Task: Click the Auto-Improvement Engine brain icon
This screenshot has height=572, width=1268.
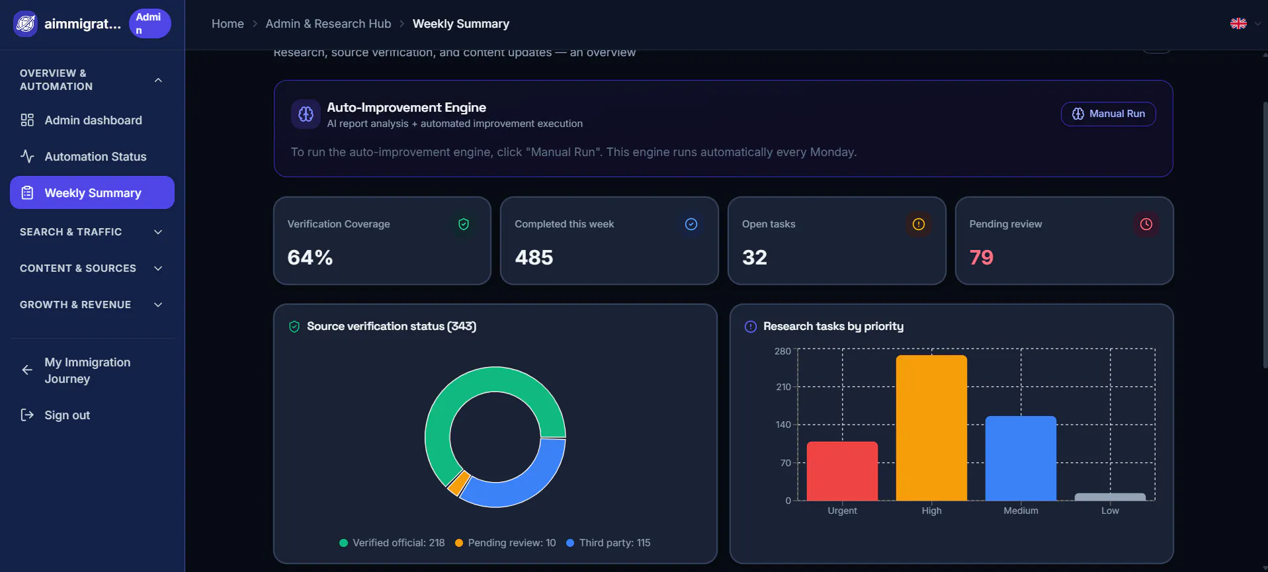Action: click(x=306, y=114)
